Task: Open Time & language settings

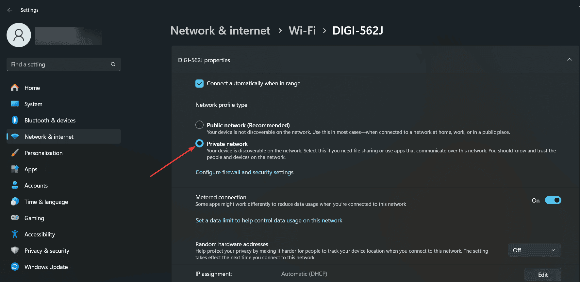Action: [x=46, y=202]
